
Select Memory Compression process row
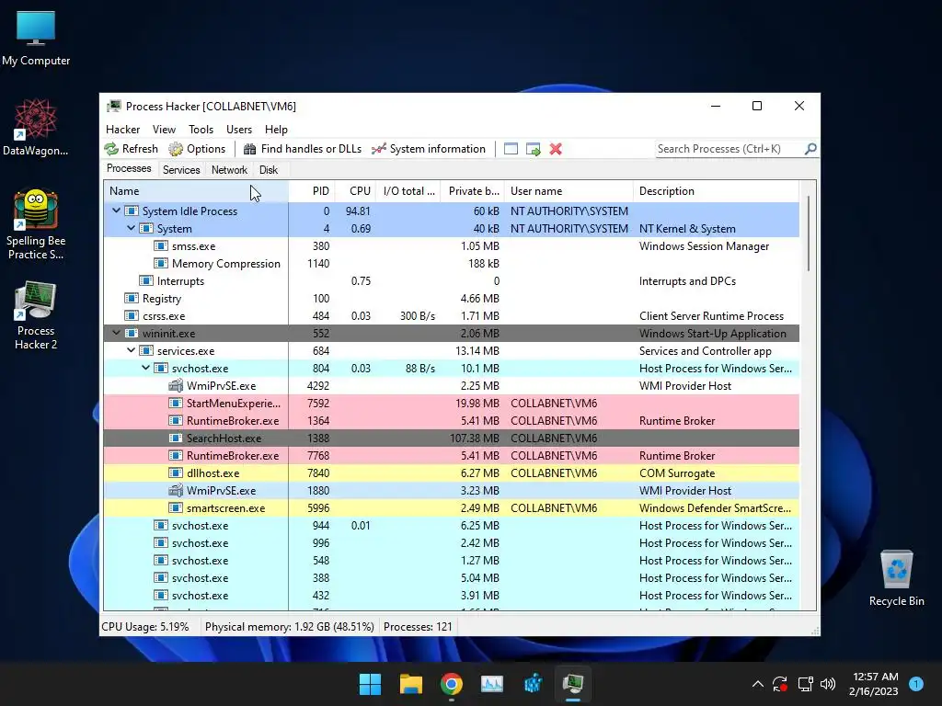(x=451, y=264)
